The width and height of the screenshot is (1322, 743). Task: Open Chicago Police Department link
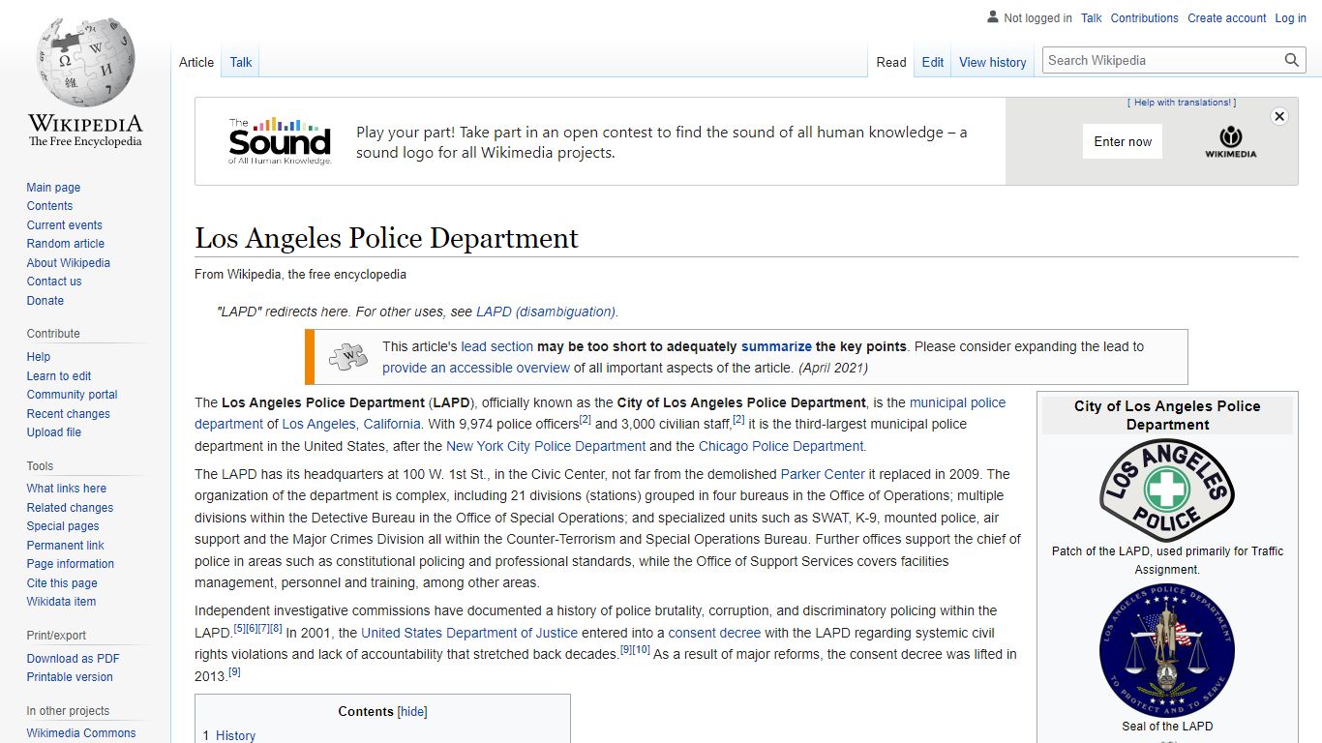point(782,446)
